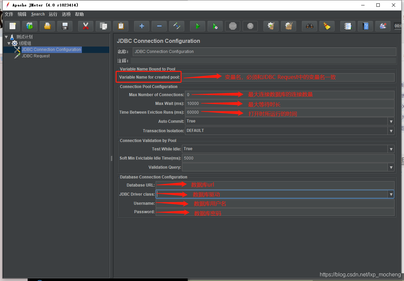
Task: Click the New test plan icon
Action: (12, 26)
